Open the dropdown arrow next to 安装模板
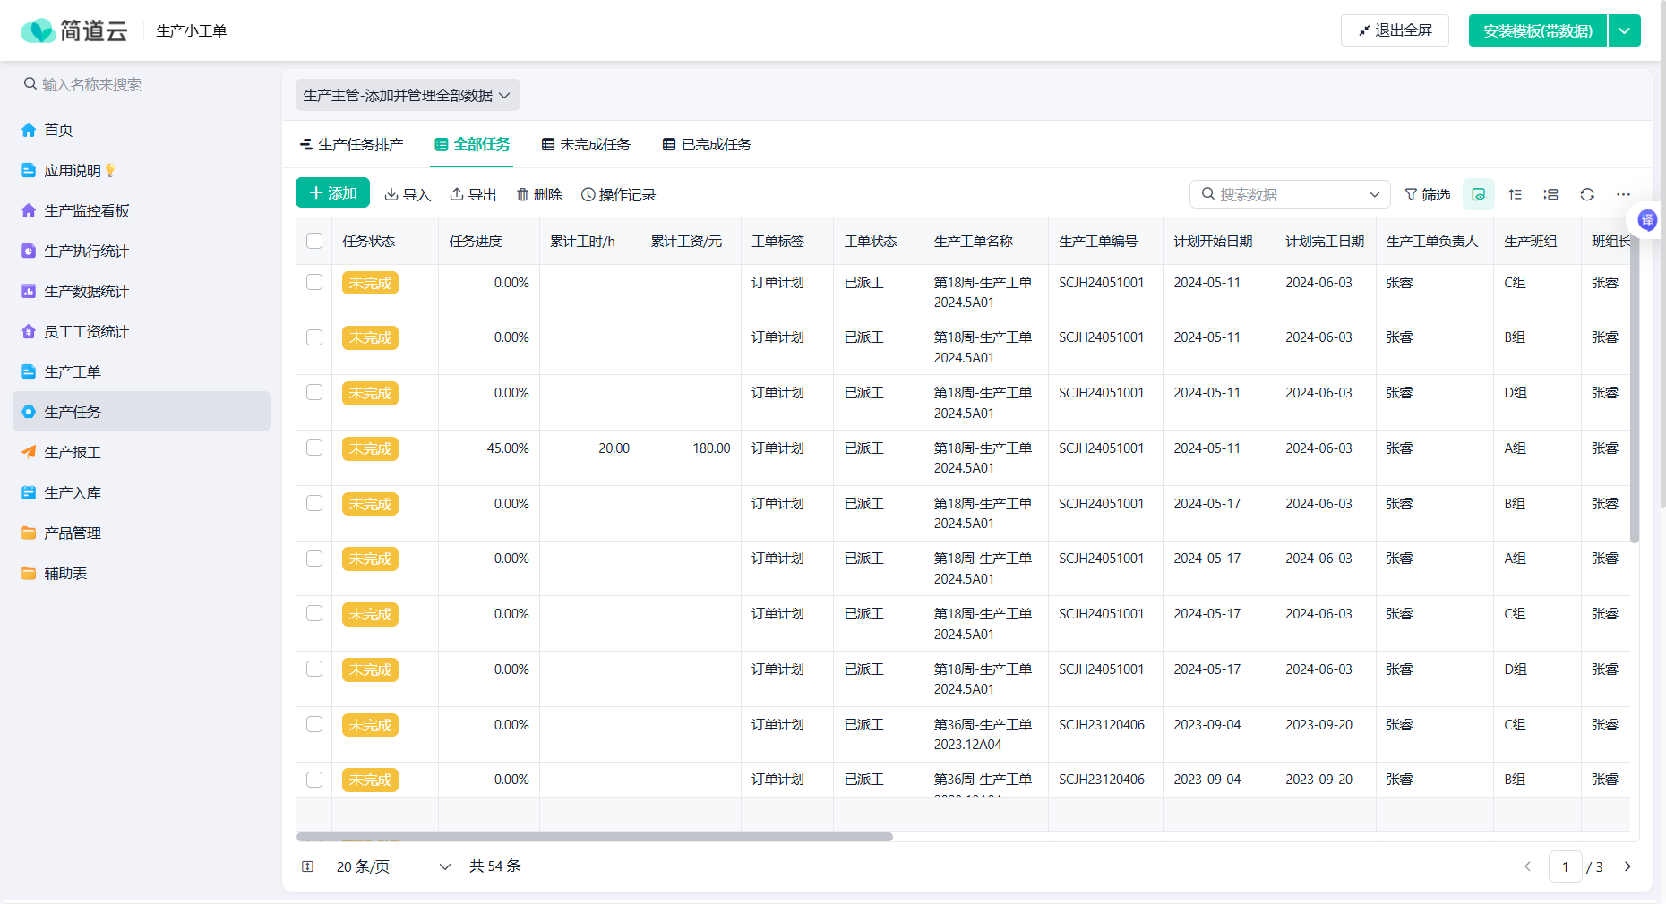The image size is (1666, 904). coord(1625,30)
